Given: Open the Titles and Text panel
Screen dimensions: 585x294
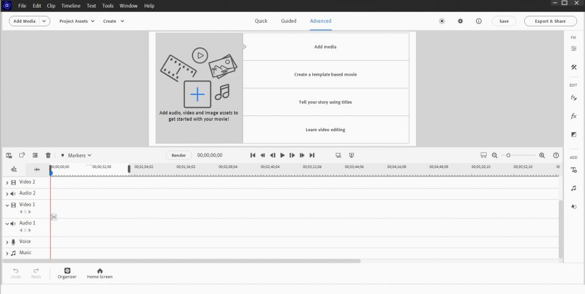Looking at the screenshot, I should point(574,170).
